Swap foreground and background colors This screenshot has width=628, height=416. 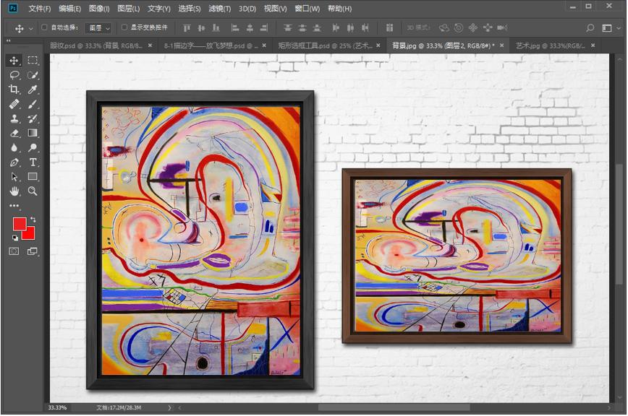pos(33,220)
